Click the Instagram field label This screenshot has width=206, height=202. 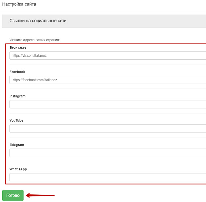17,96
